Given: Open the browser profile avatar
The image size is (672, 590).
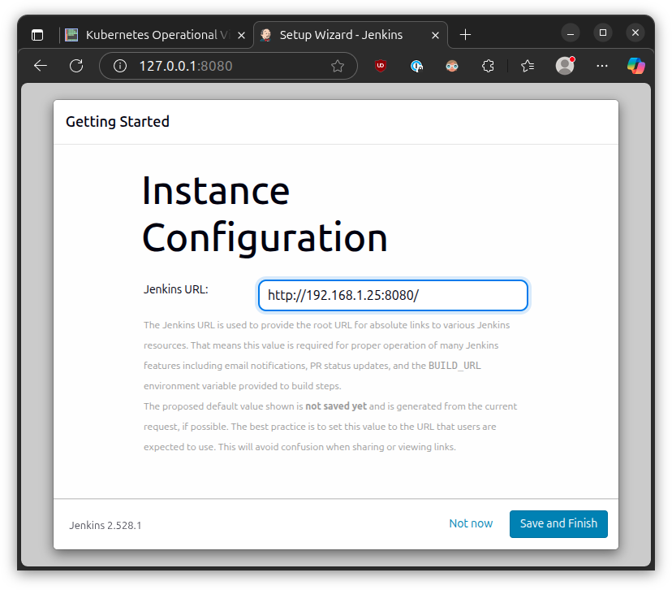Looking at the screenshot, I should [x=565, y=66].
